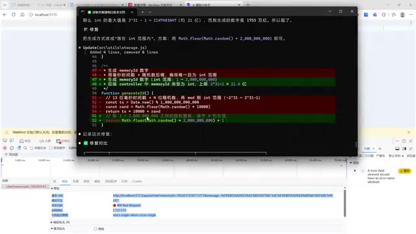Enable the disable cache checkbox

coord(51,148)
